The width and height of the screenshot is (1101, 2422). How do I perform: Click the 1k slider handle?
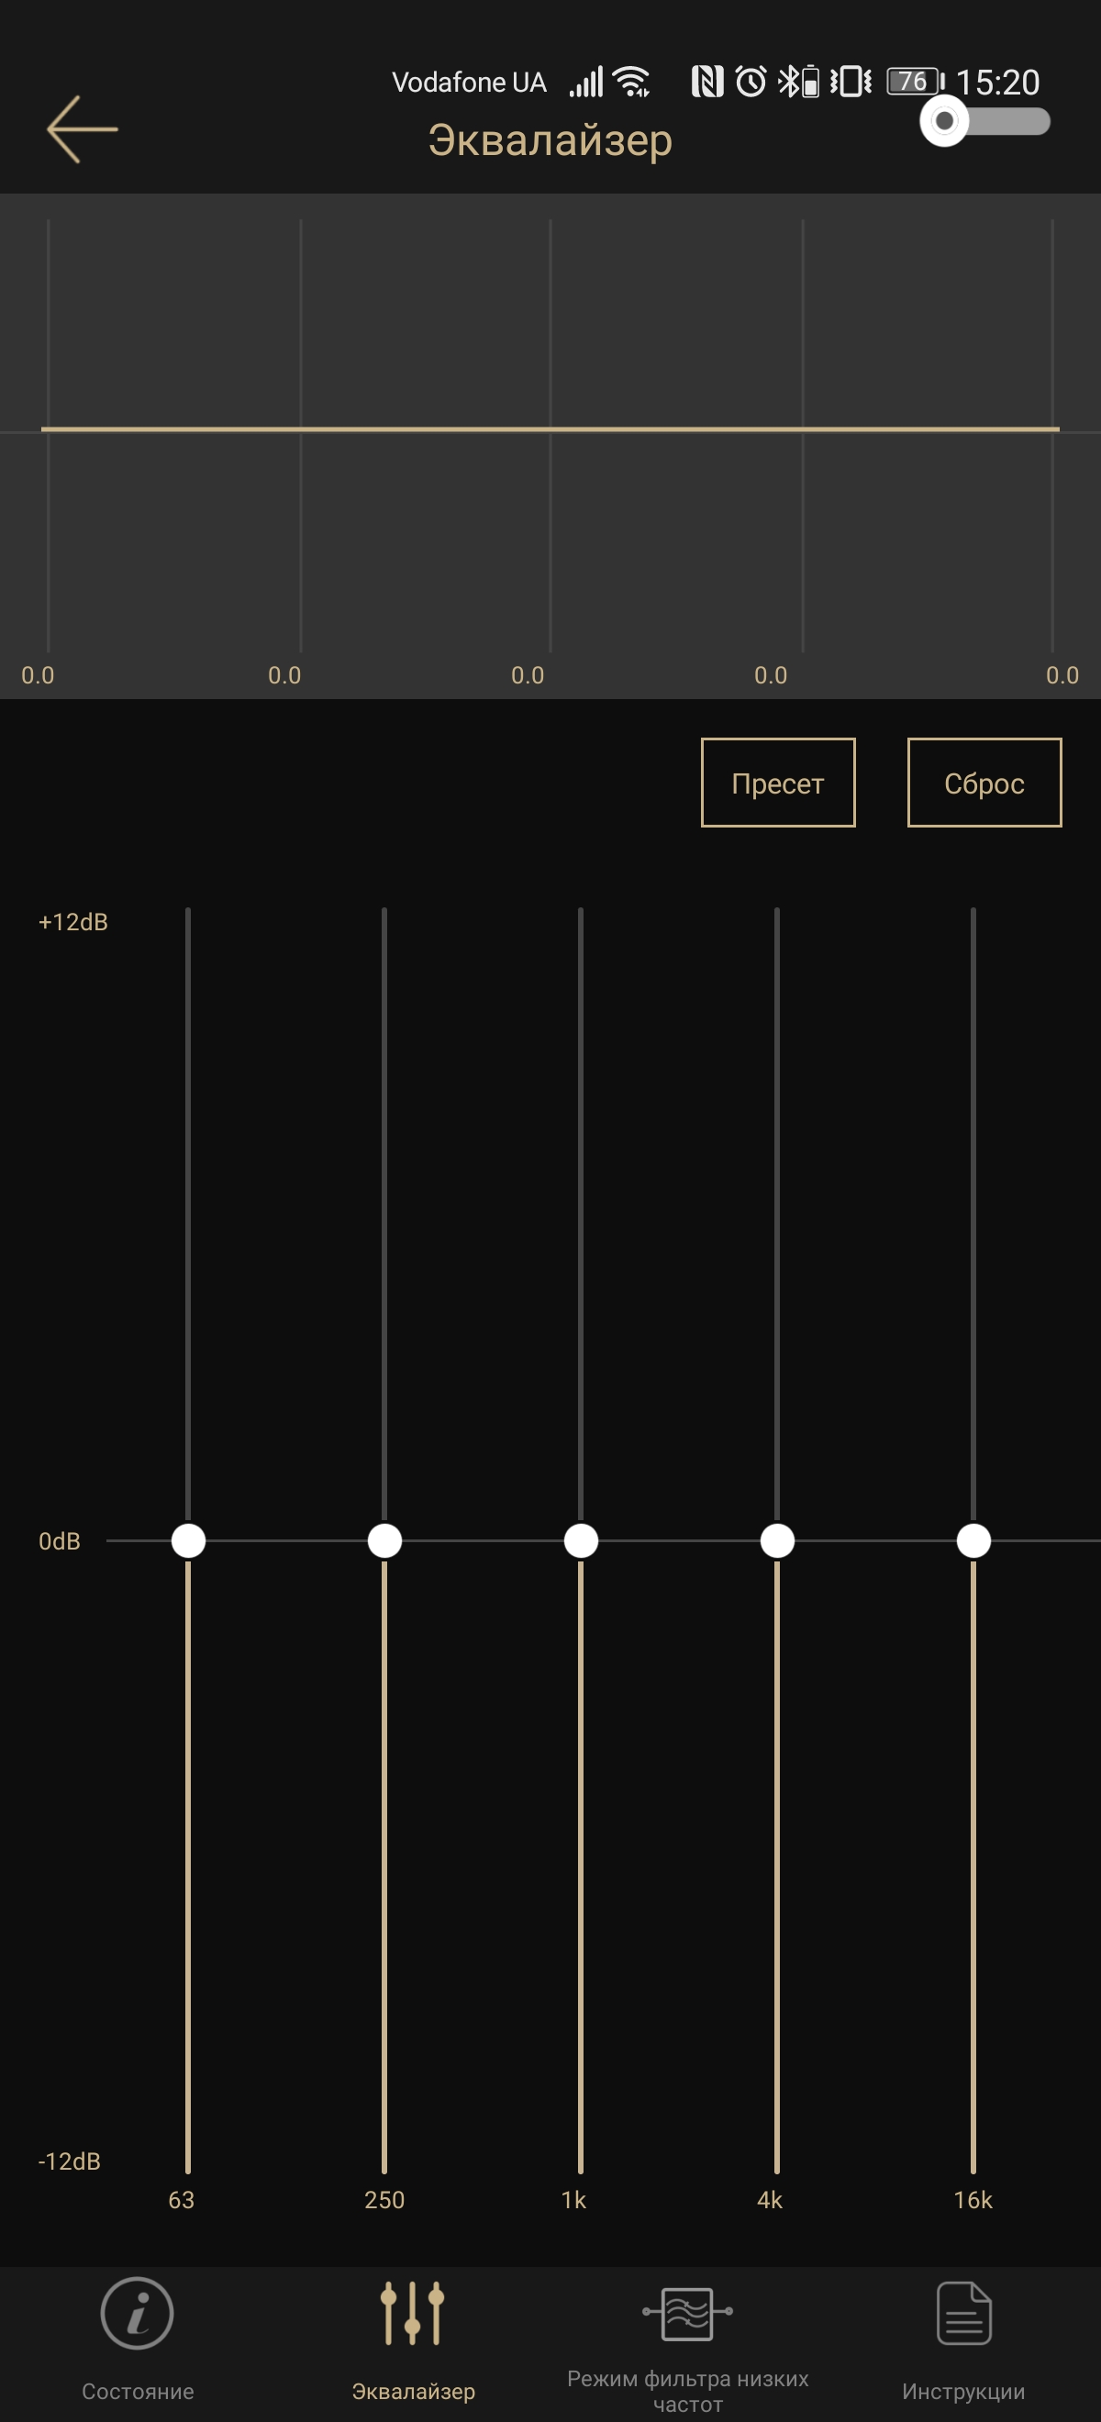pyautogui.click(x=581, y=1540)
